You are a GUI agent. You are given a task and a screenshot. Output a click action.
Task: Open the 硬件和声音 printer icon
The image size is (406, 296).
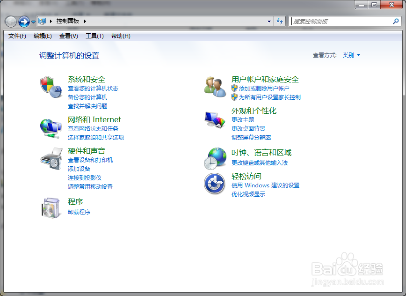click(51, 159)
